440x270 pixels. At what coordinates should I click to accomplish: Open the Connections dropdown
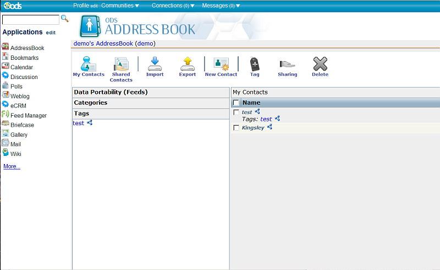tap(173, 5)
